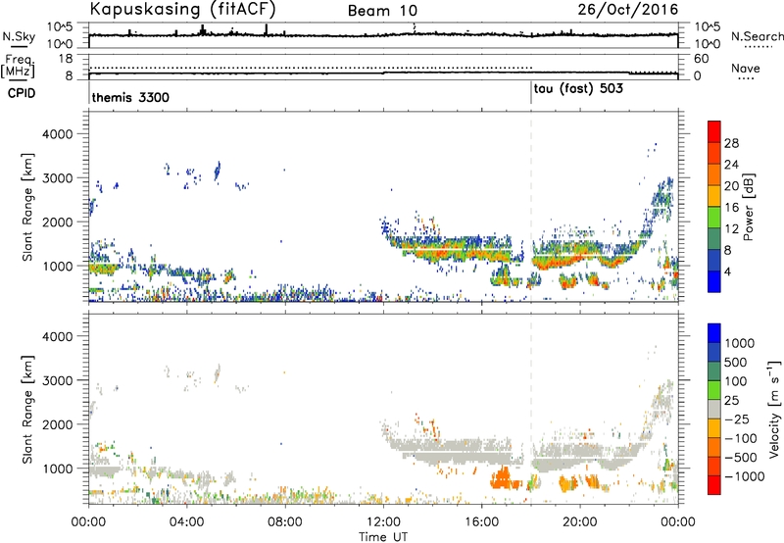This screenshot has height=543, width=784.
Task: Click the 'Power [dB]' colorbar label
Action: pyautogui.click(x=748, y=207)
